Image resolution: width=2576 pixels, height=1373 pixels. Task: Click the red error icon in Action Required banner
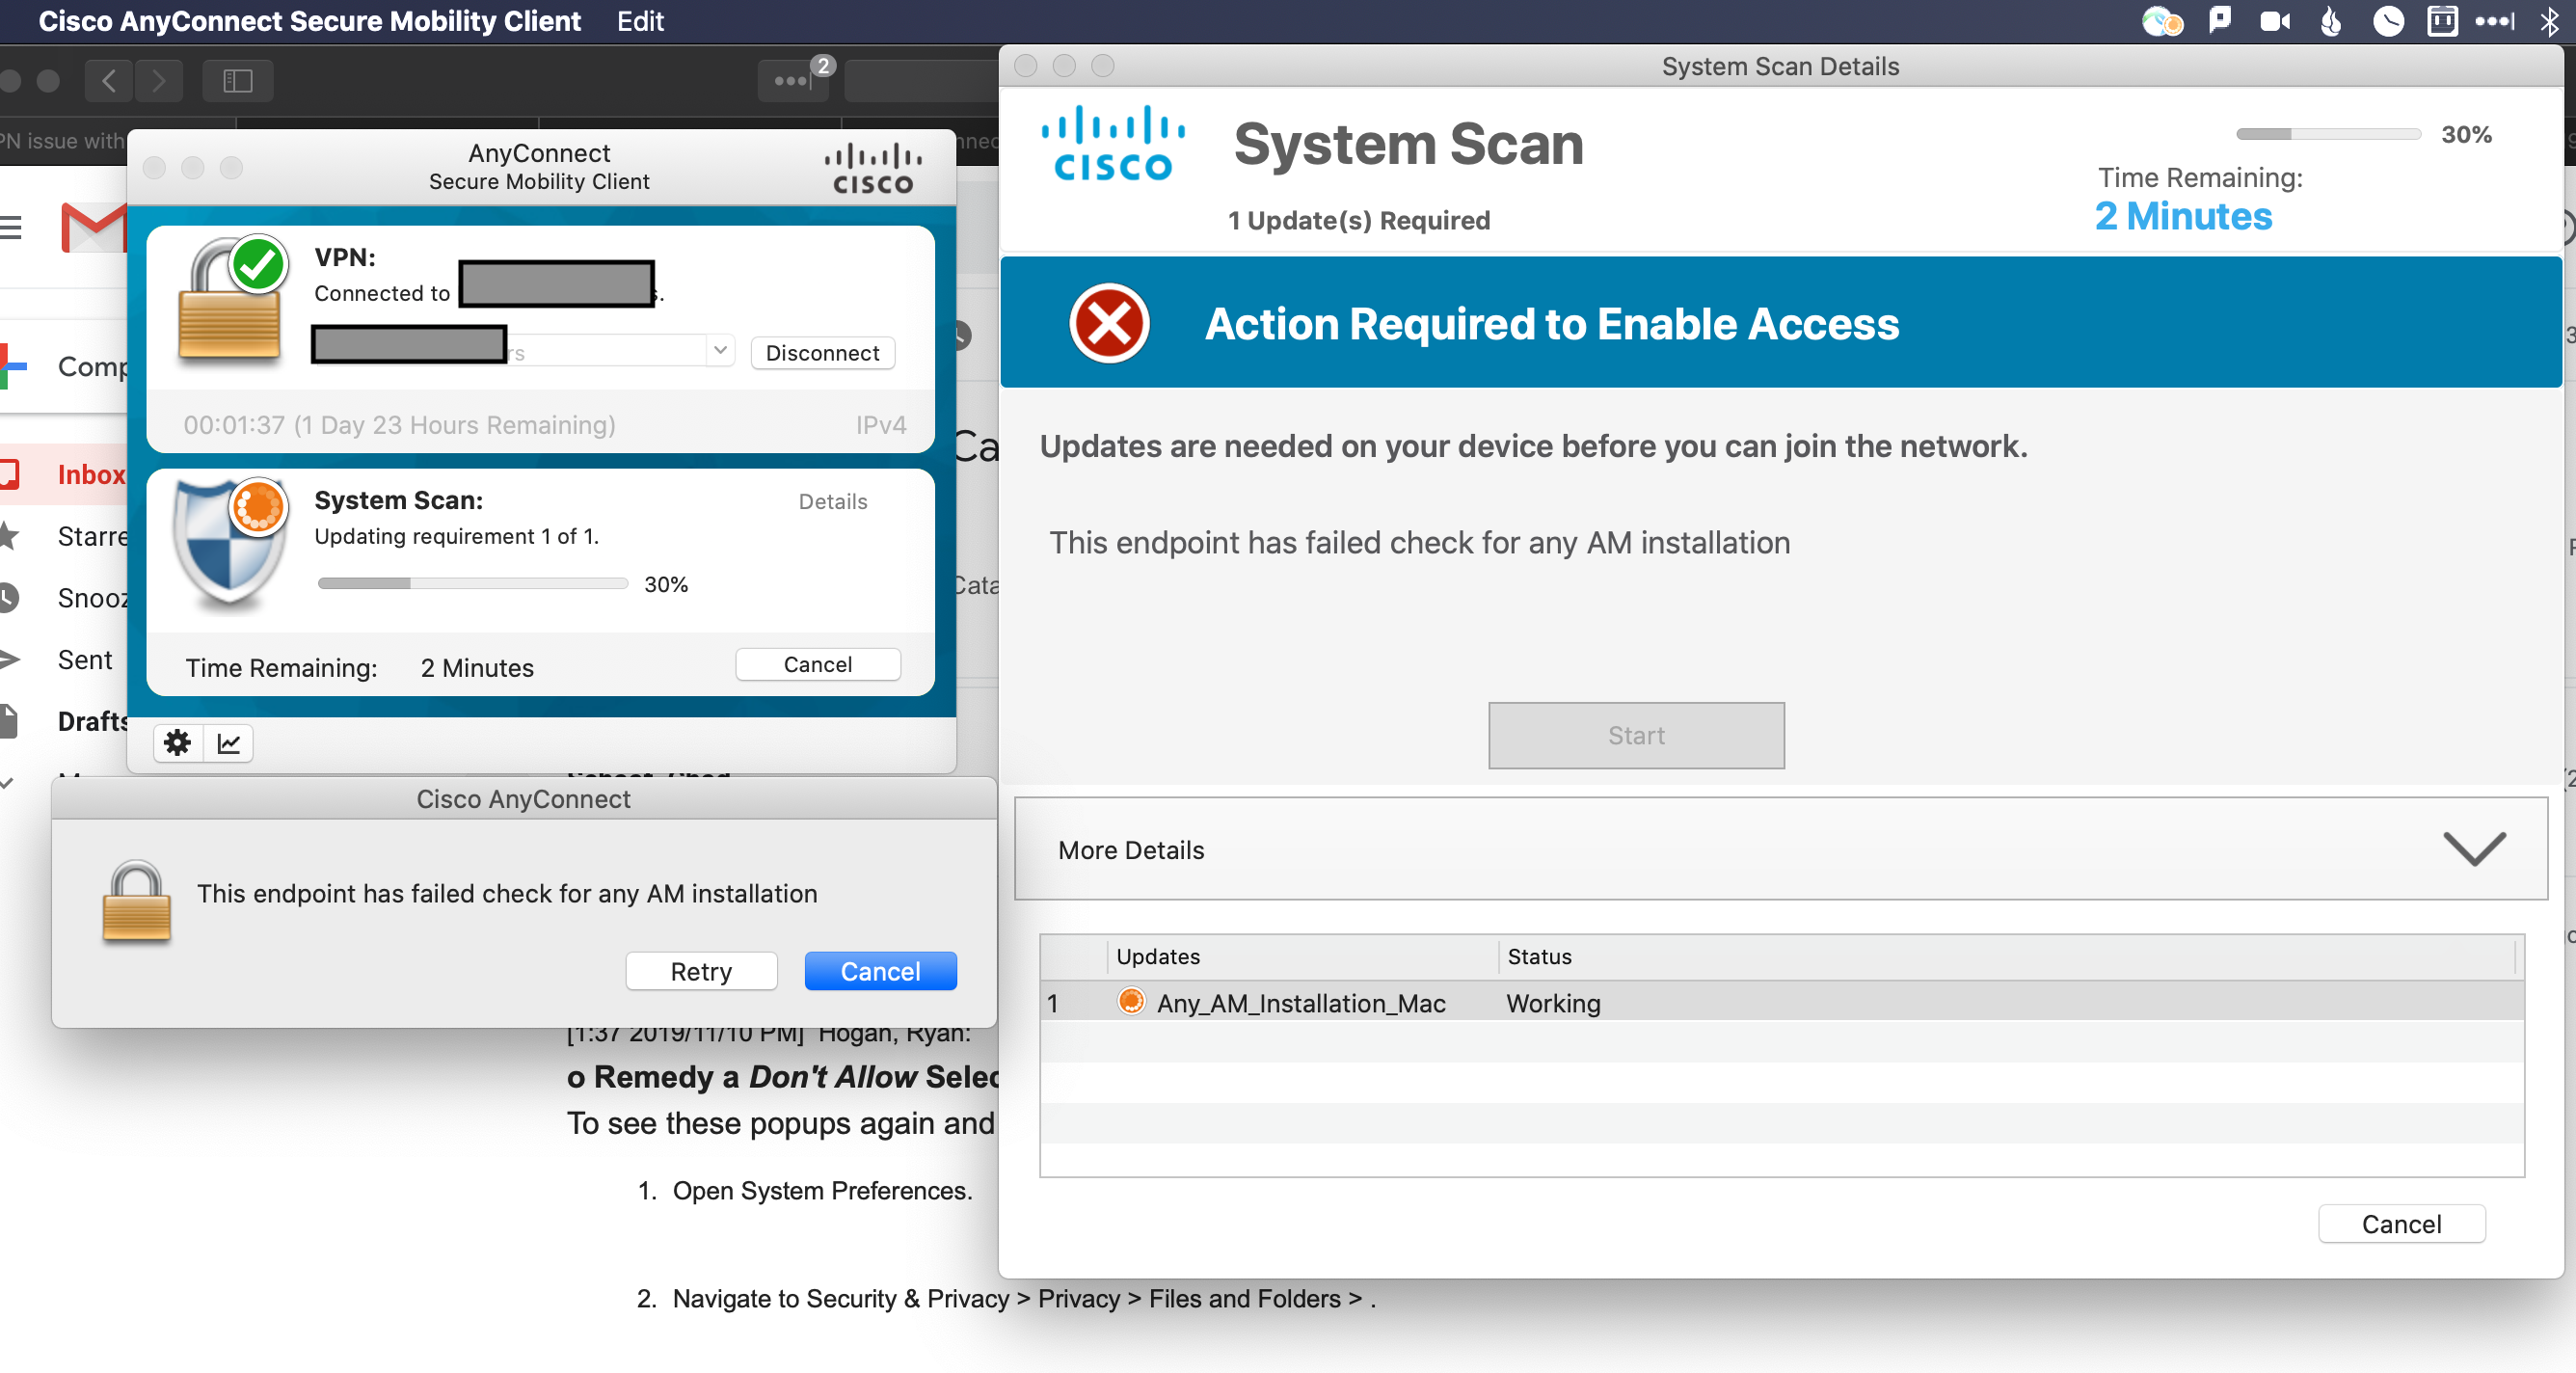coord(1108,324)
